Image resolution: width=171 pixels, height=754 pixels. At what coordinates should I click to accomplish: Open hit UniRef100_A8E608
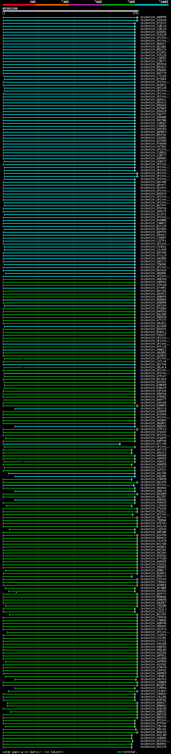pyautogui.click(x=153, y=279)
